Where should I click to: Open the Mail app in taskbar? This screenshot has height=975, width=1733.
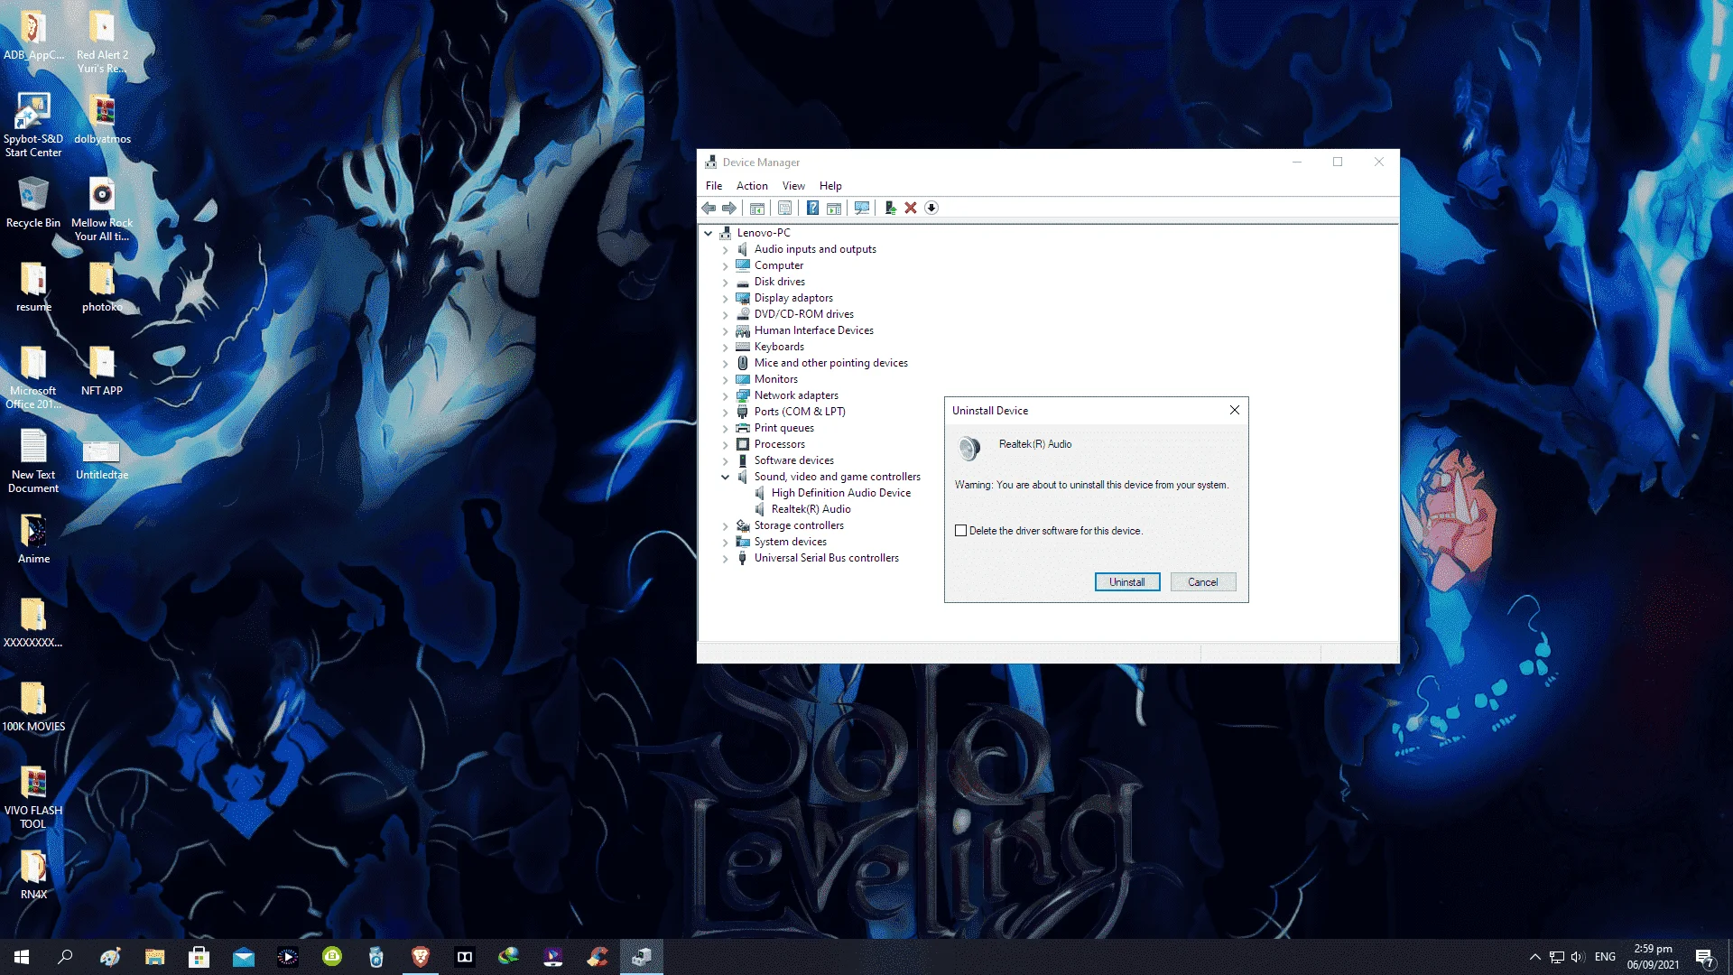244,957
